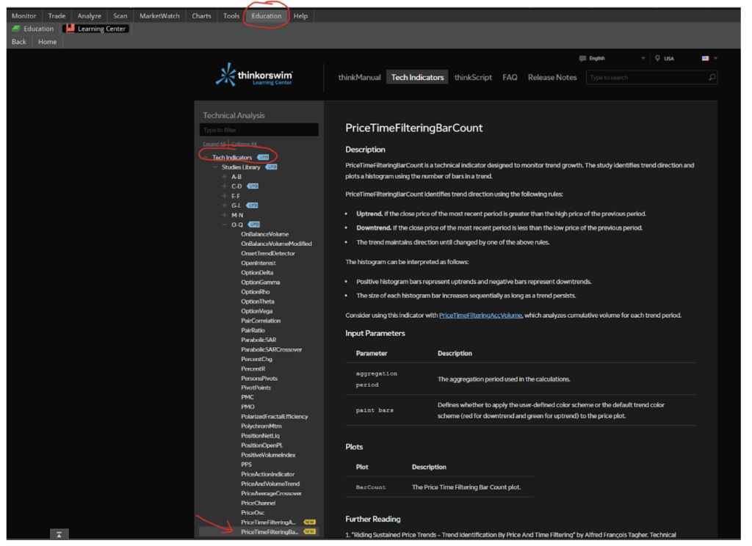Open the English language dropdown
This screenshot has width=752, height=546.
612,59
